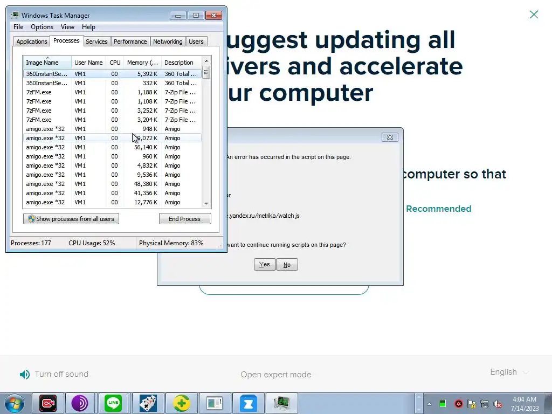Select the amigo.exe process using 41,356 K
This screenshot has width=552, height=414.
(x=112, y=193)
